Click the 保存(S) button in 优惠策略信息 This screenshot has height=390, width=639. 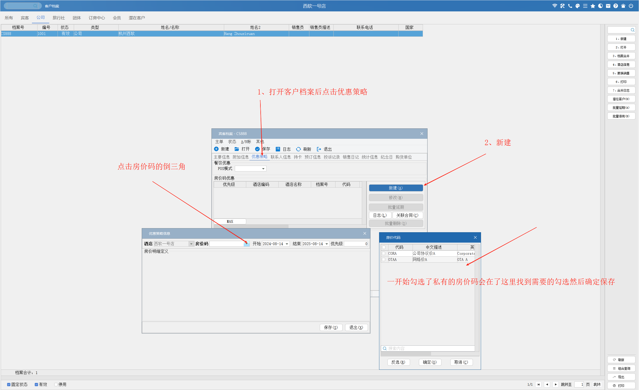[x=331, y=327]
